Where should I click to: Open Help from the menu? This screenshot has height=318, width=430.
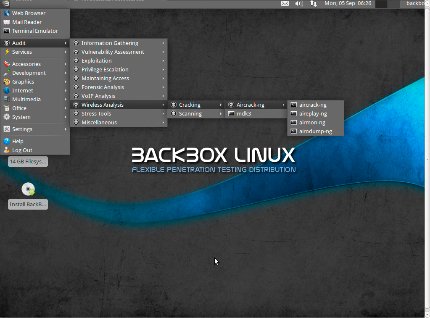[35, 141]
